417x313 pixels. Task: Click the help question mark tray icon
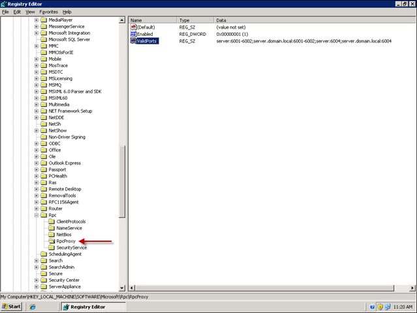(x=372, y=307)
